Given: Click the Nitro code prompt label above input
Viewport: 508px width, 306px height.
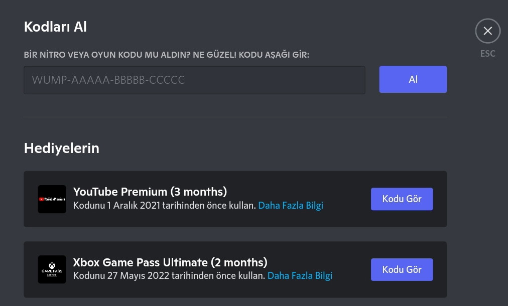Looking at the screenshot, I should pos(166,55).
